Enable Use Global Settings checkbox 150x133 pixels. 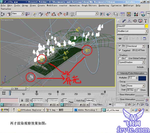click(x=126, y=58)
